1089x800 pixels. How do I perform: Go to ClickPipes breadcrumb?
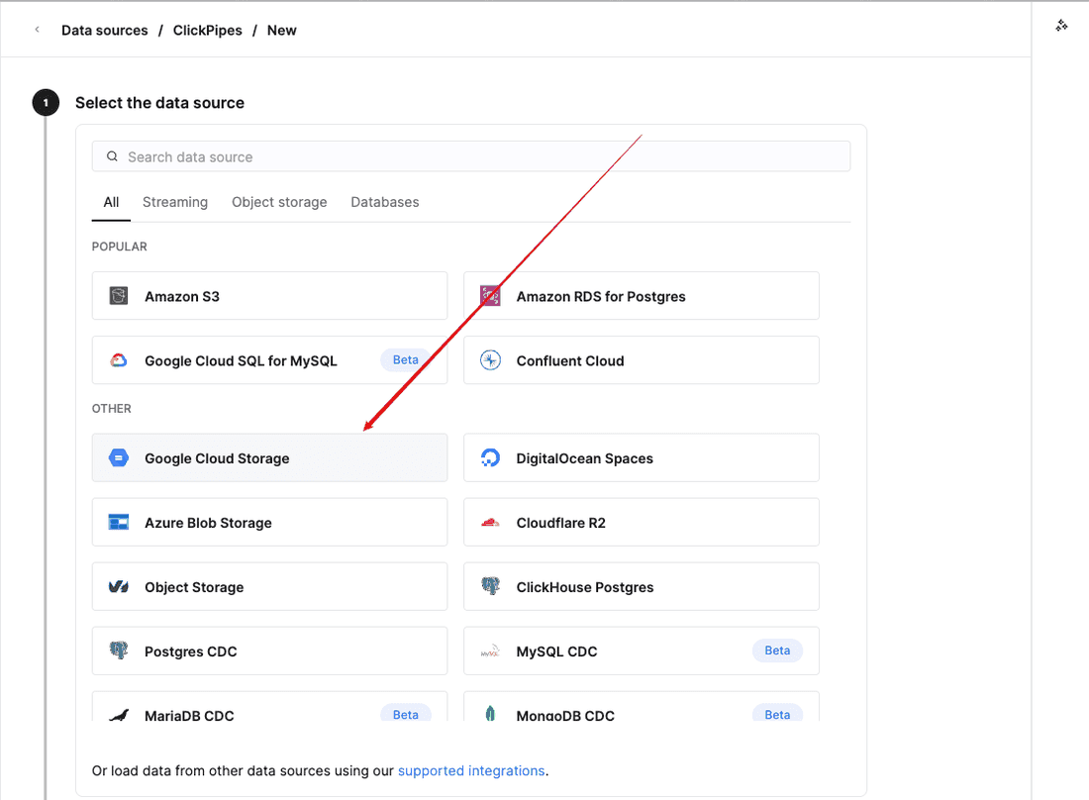208,30
